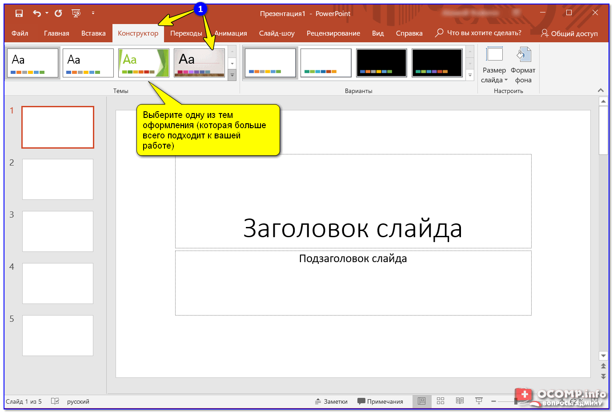
Task: Switch to Slide Sorter view
Action: tap(441, 401)
